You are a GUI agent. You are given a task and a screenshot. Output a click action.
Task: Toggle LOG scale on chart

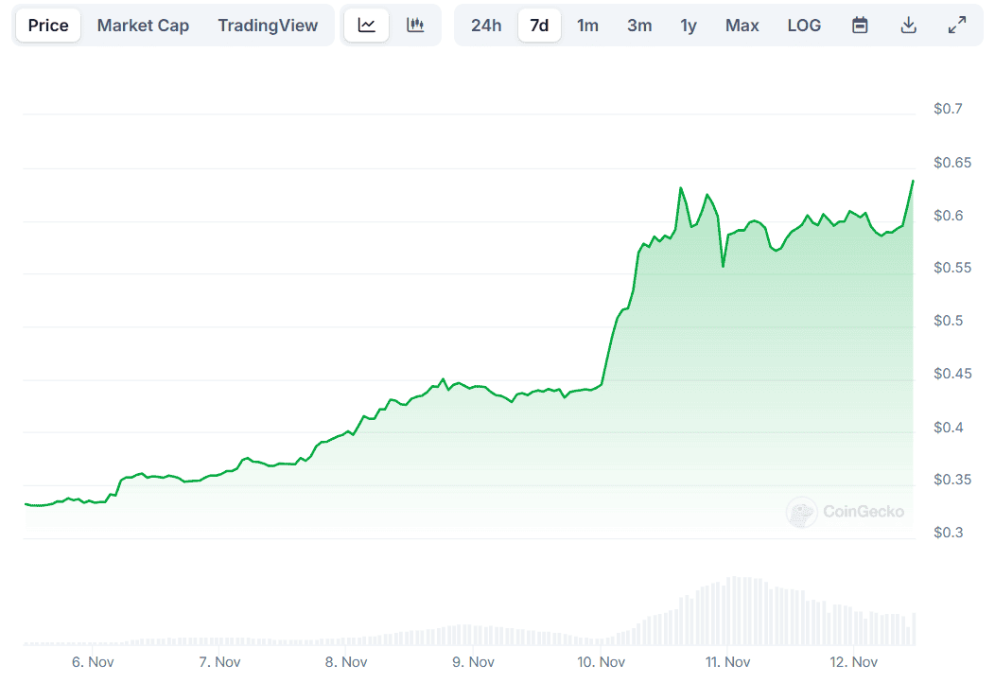804,26
